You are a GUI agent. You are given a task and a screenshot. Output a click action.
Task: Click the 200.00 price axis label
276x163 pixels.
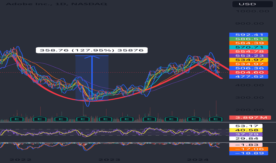pos(249,110)
